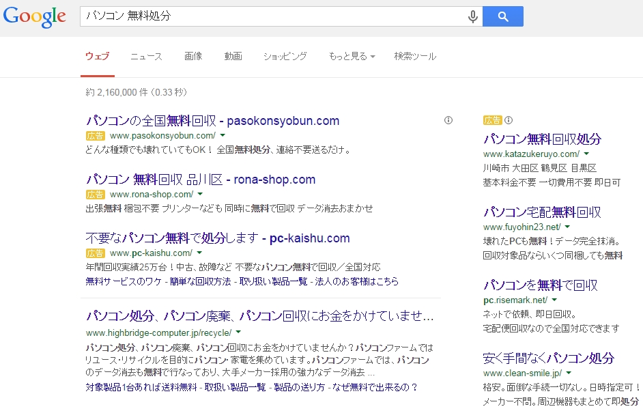Open the パソコンの全国無料回収 result link
The height and width of the screenshot is (411, 643).
pyautogui.click(x=212, y=121)
